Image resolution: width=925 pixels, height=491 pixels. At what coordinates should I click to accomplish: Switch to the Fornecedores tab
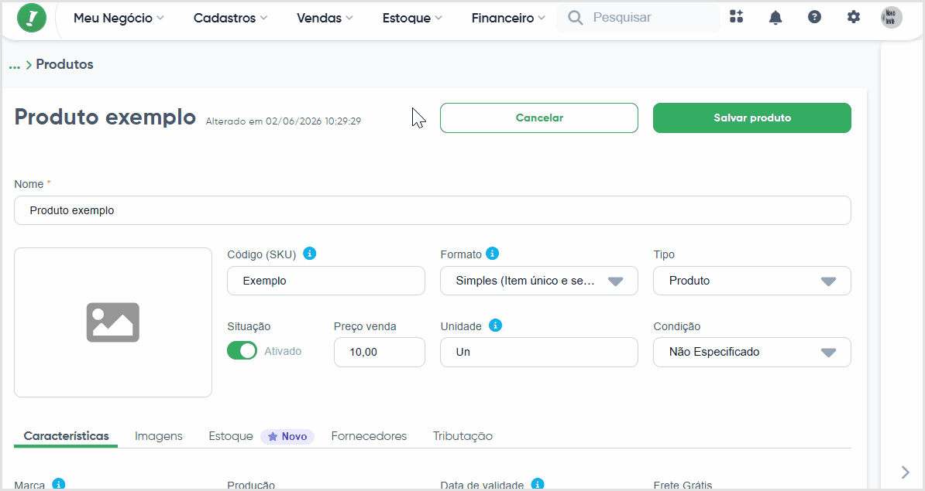point(369,435)
